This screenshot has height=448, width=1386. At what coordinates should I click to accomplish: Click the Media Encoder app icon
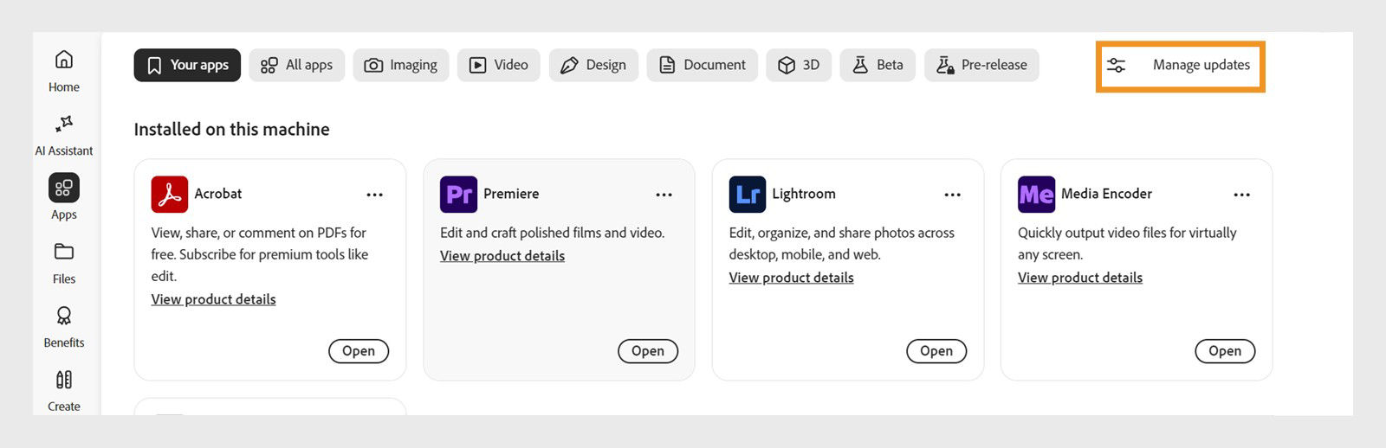tap(1036, 194)
